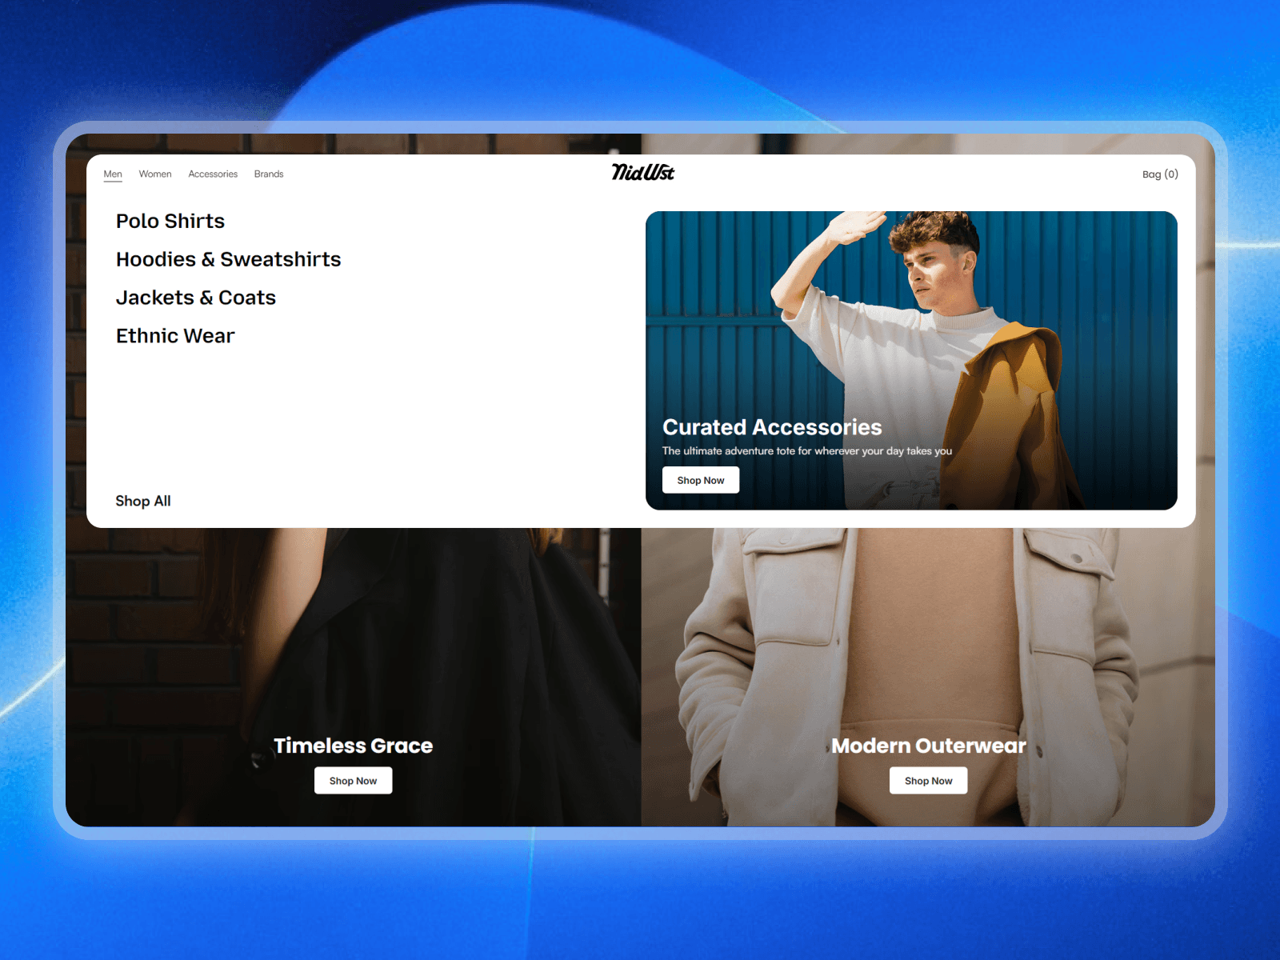Click the Modern Outerwear heading
This screenshot has width=1280, height=960.
[x=929, y=746]
